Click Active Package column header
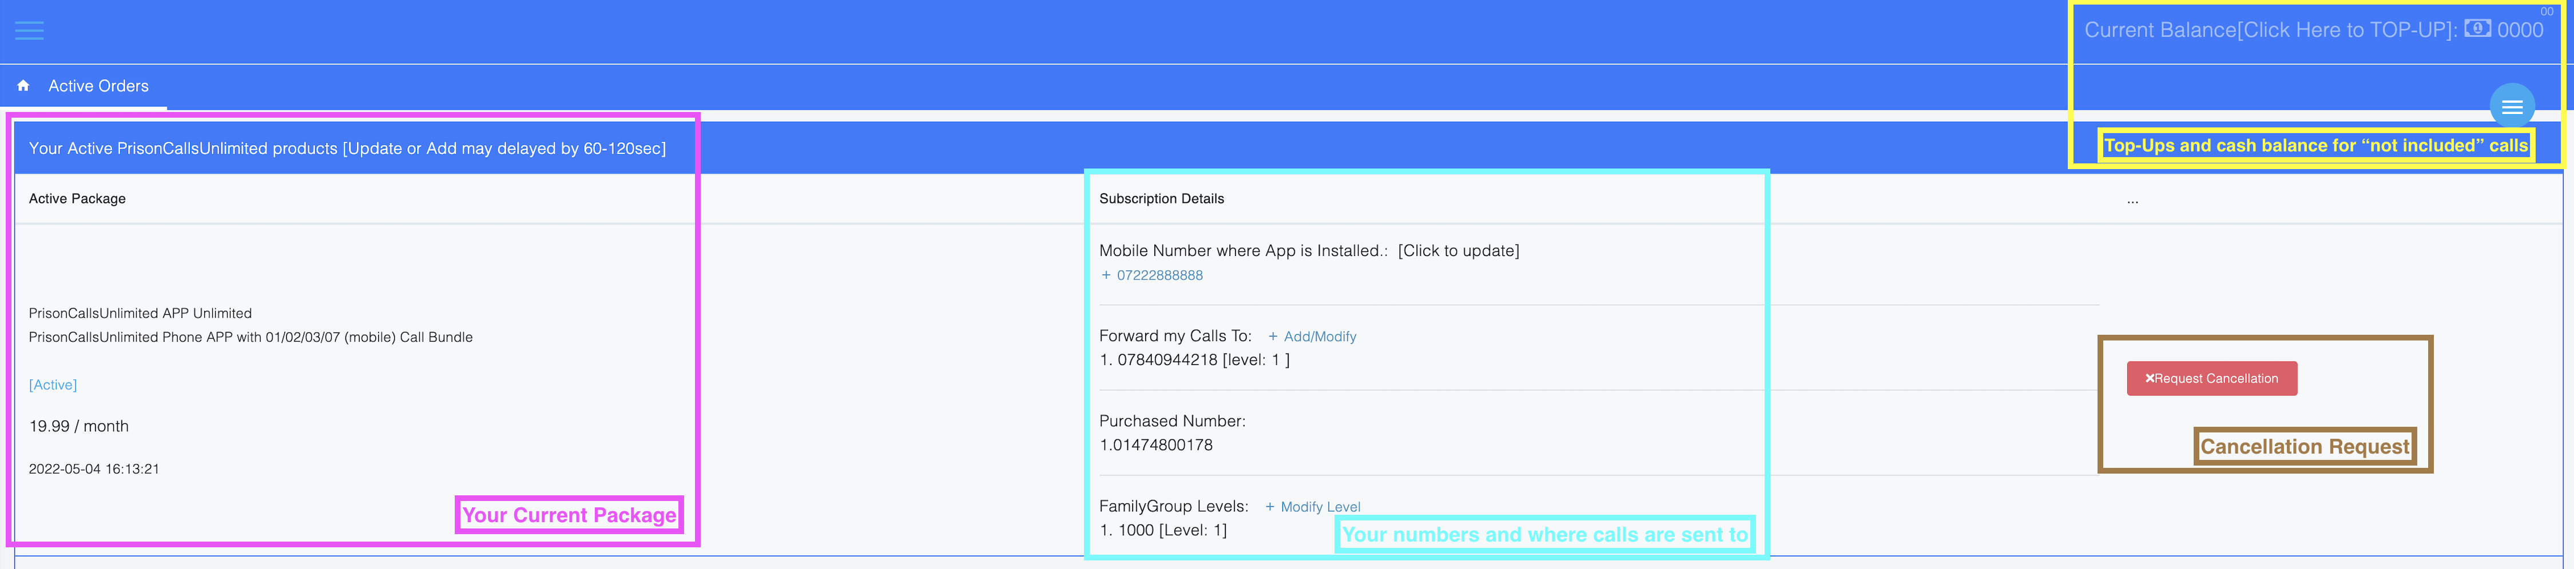This screenshot has height=569, width=2574. (x=77, y=199)
